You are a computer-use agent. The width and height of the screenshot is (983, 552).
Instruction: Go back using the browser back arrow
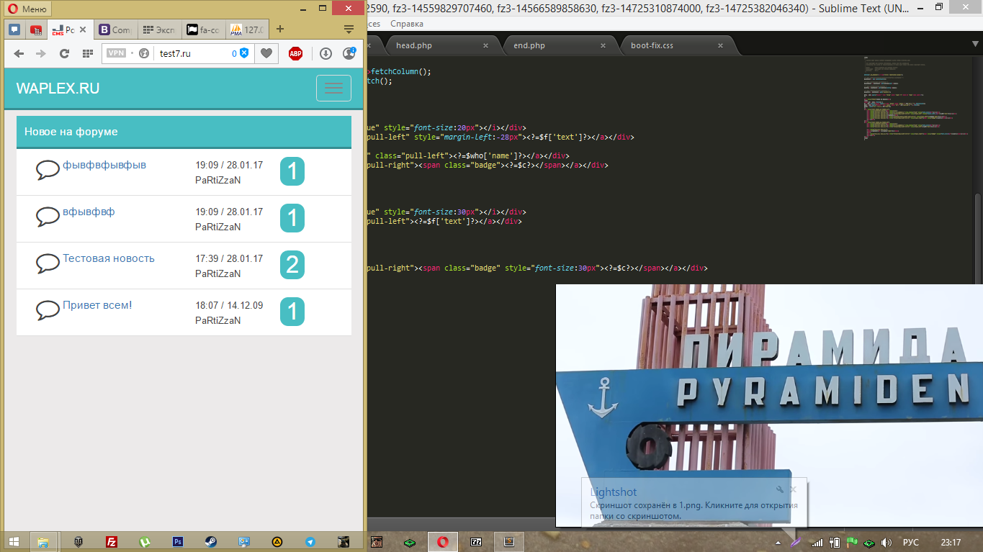(19, 53)
